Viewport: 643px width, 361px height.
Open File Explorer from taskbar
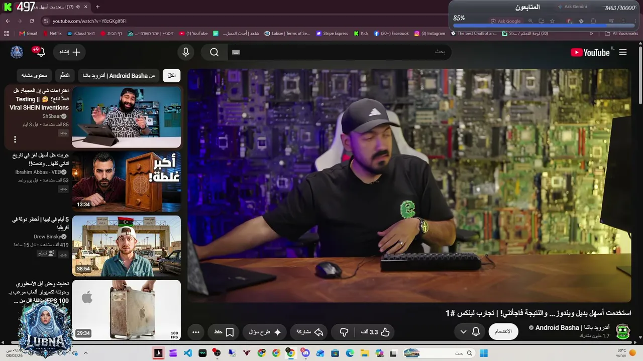point(365,353)
